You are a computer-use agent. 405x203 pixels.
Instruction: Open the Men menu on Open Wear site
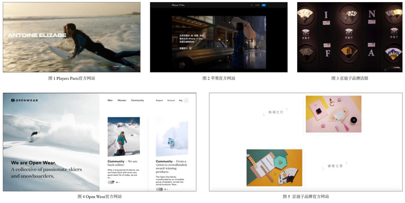pos(110,100)
